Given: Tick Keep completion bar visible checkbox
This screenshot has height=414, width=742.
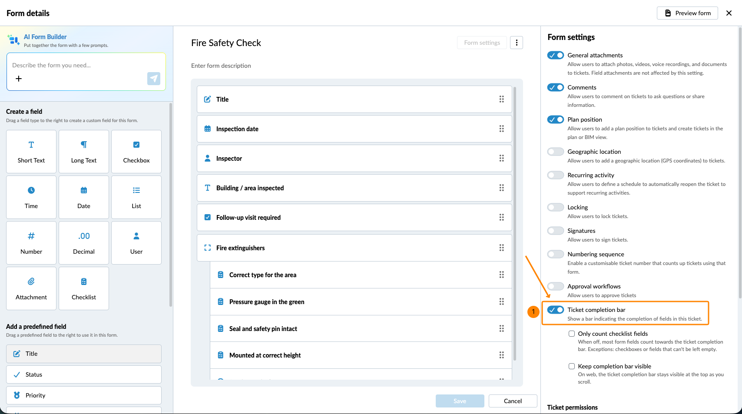Looking at the screenshot, I should 572,366.
